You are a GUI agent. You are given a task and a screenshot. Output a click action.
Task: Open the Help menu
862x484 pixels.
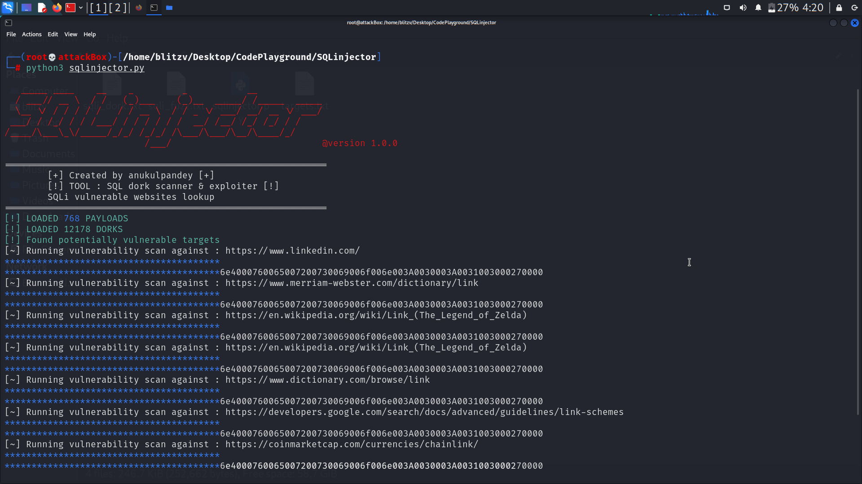click(x=89, y=35)
